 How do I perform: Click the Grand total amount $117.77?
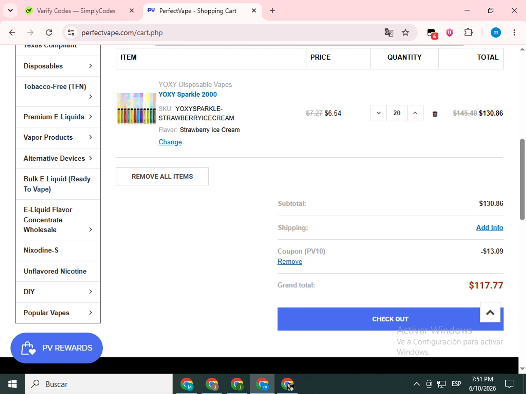(x=486, y=285)
